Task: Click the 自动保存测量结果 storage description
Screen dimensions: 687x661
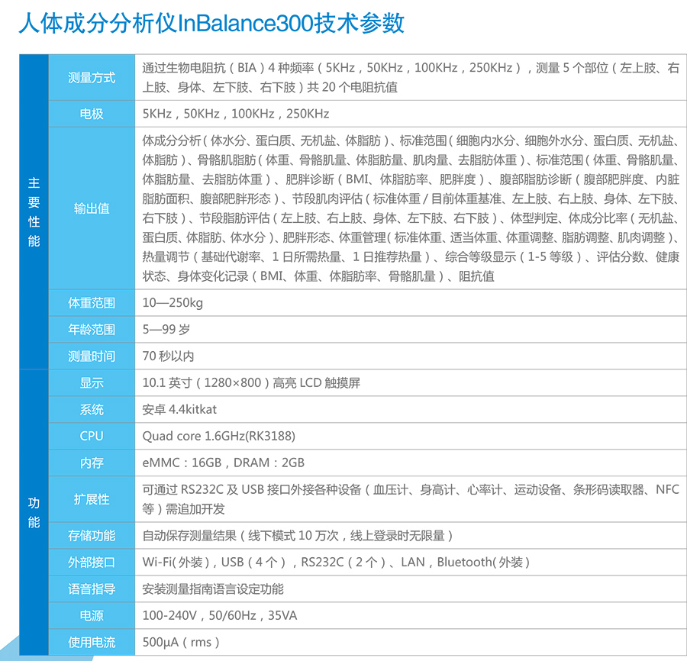Action: pos(298,535)
